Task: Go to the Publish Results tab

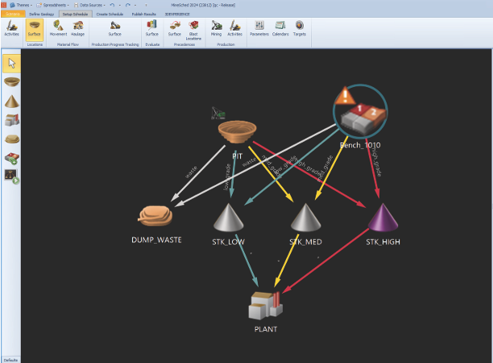Action: [143, 14]
